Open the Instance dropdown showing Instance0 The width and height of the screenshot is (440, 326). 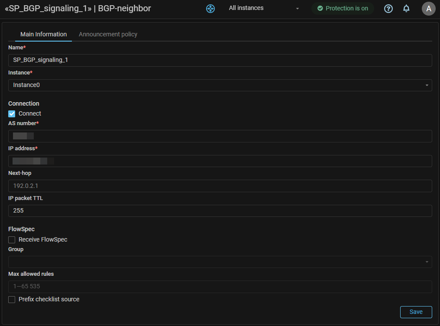[x=220, y=85]
